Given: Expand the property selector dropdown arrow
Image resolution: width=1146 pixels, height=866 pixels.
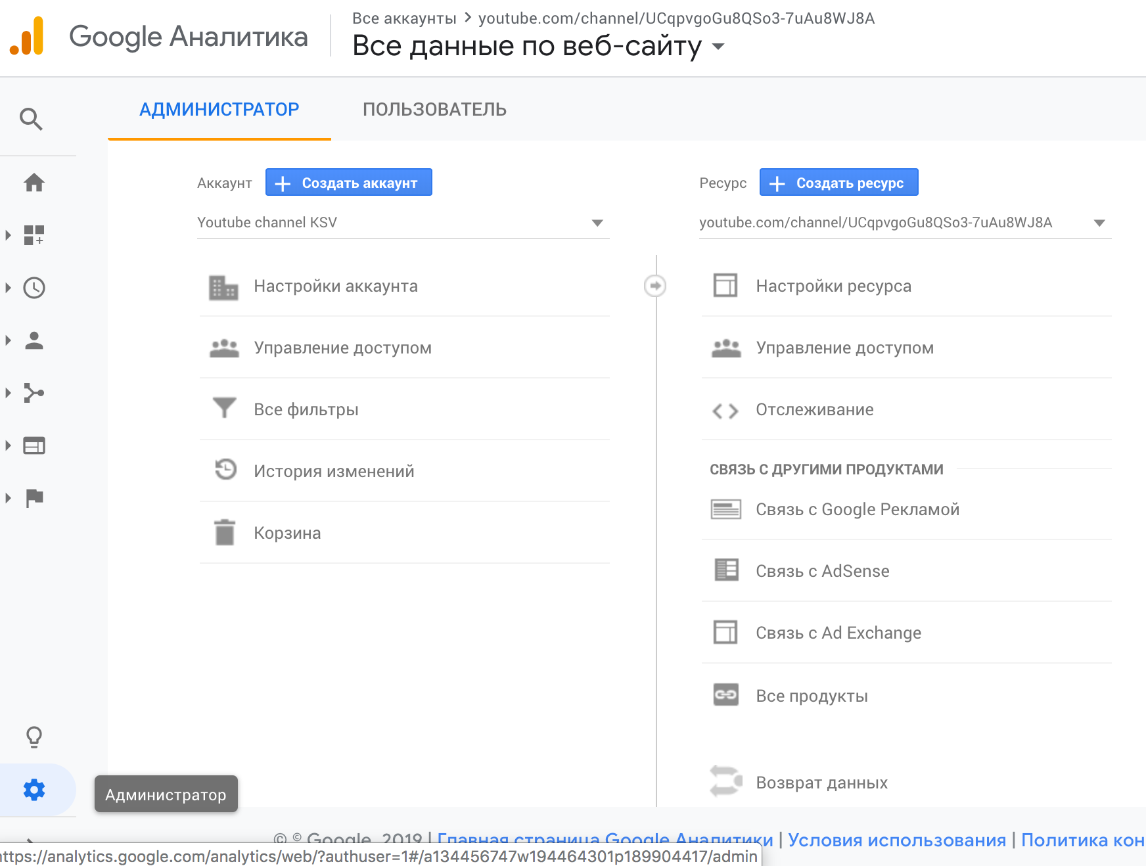Looking at the screenshot, I should [x=1099, y=223].
